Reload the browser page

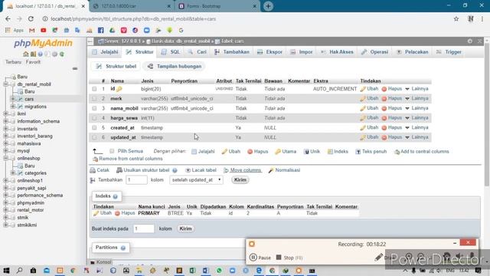[31, 18]
